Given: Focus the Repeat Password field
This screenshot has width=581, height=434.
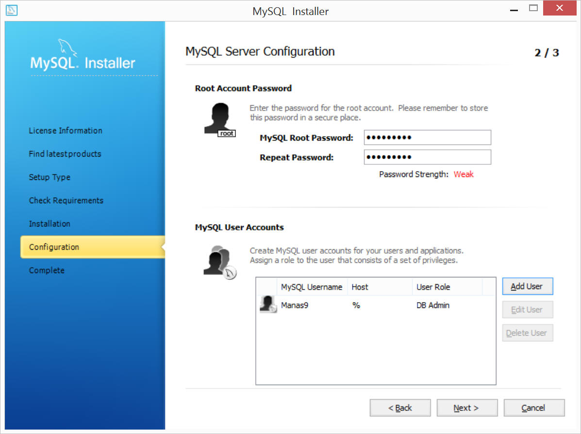Looking at the screenshot, I should 427,157.
